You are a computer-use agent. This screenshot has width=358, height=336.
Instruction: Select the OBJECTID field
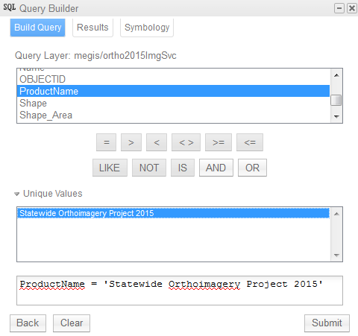point(173,79)
